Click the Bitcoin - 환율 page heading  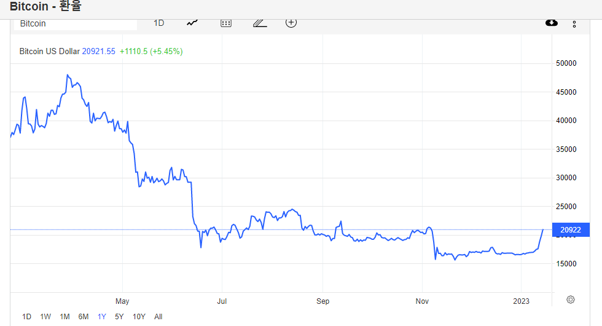45,6
